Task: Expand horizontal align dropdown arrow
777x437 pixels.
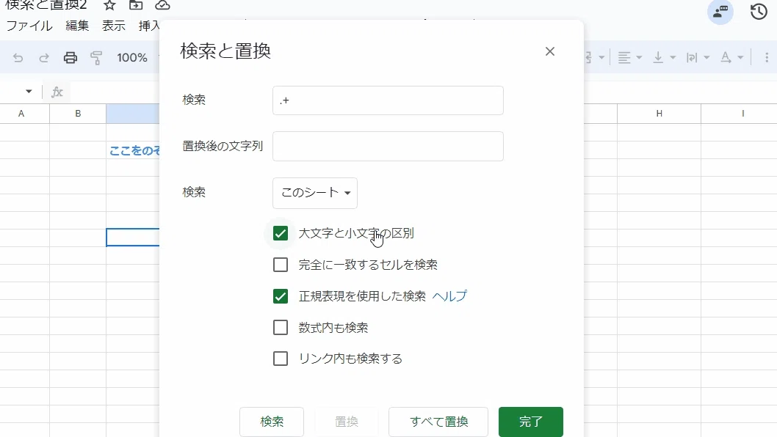Action: 639,58
